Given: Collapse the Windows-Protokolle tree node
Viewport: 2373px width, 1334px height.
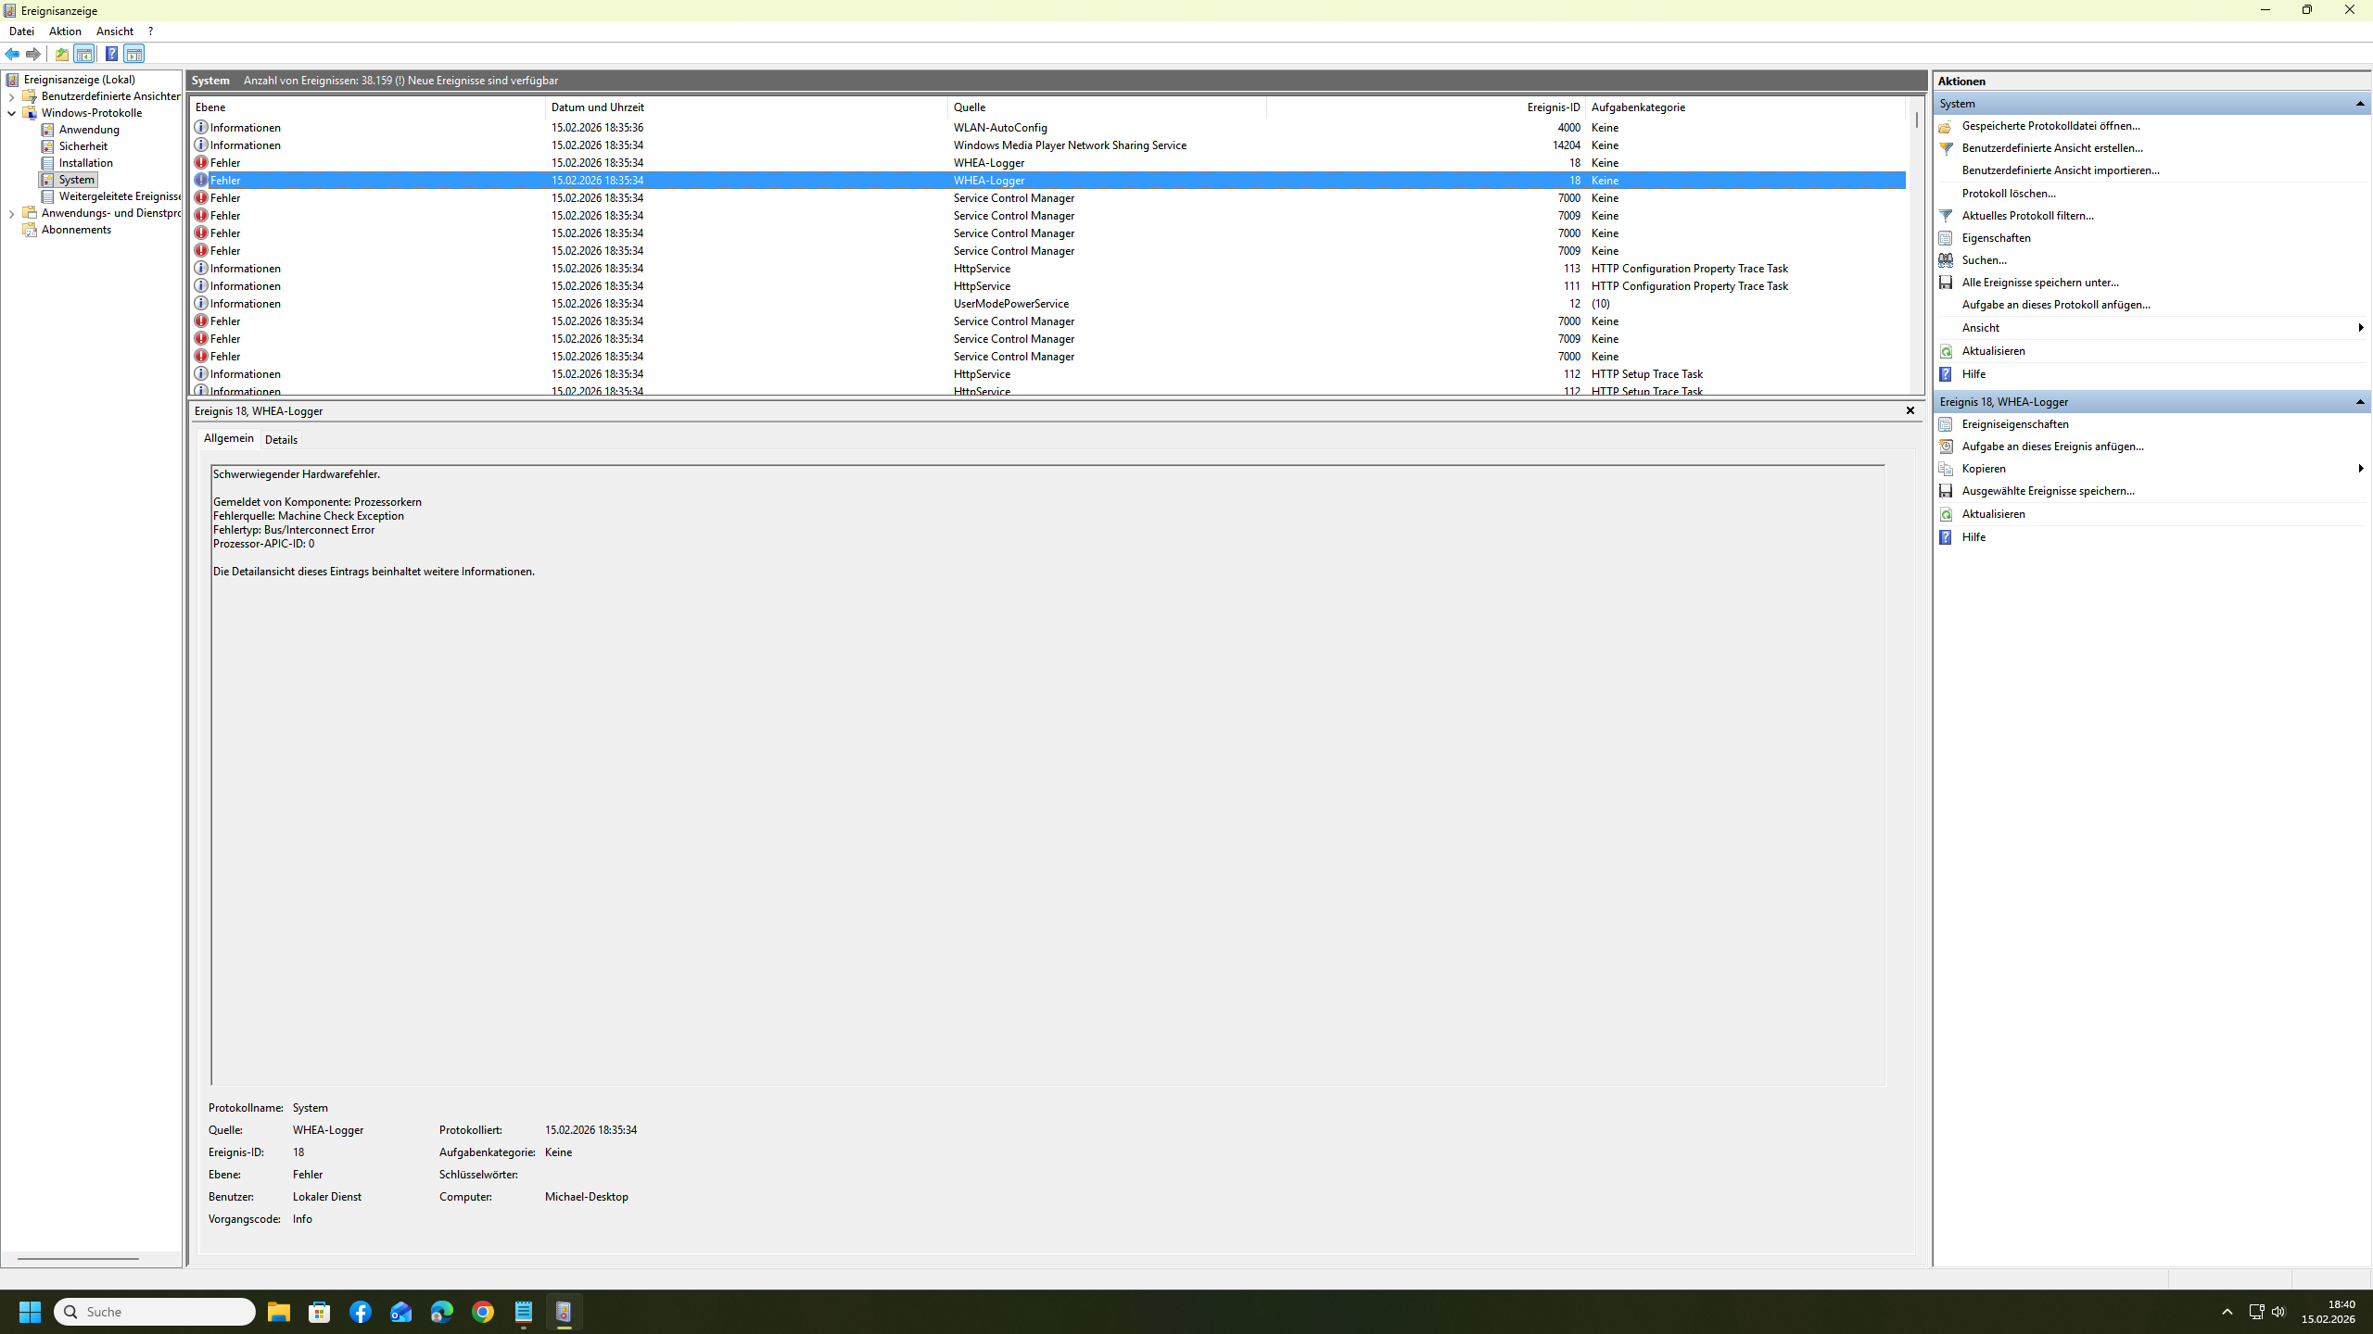Looking at the screenshot, I should click(11, 113).
